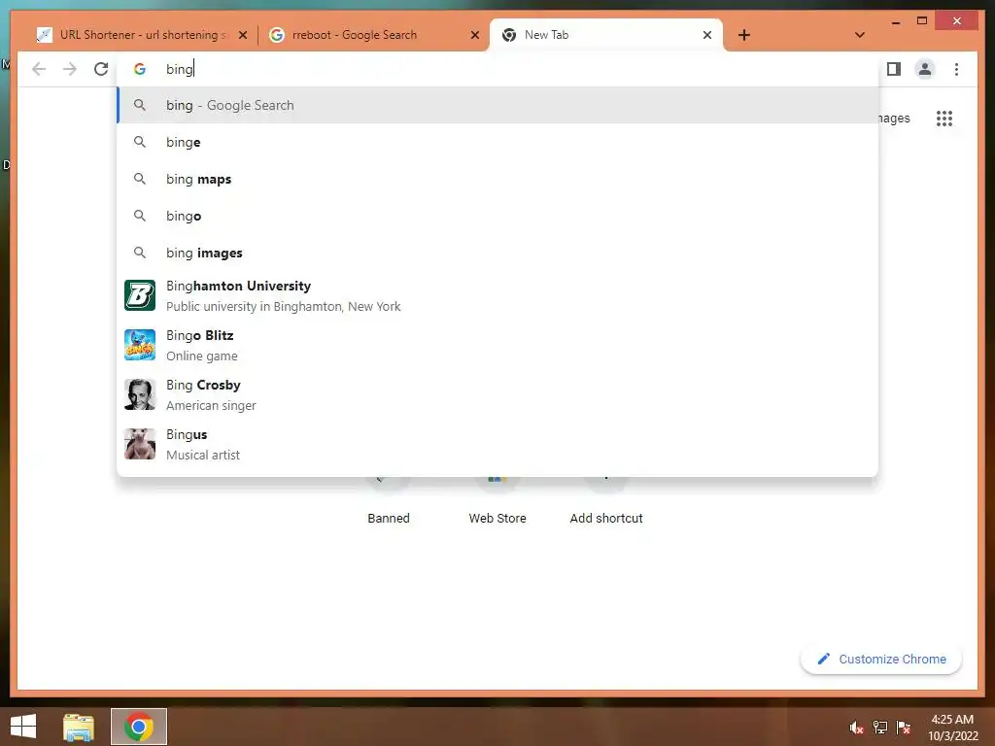Close the New Tab tab

click(707, 35)
